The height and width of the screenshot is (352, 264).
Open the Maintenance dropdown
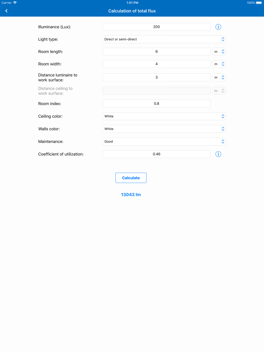(164, 142)
